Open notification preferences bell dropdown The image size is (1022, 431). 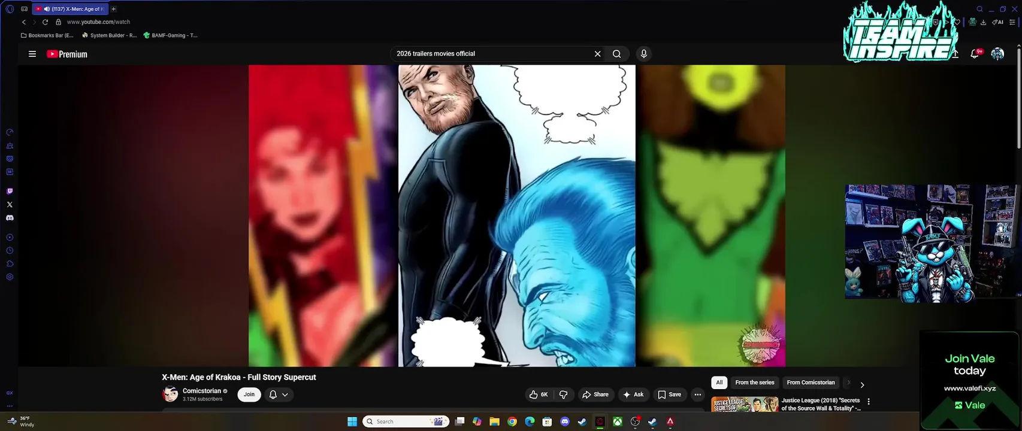(x=279, y=394)
